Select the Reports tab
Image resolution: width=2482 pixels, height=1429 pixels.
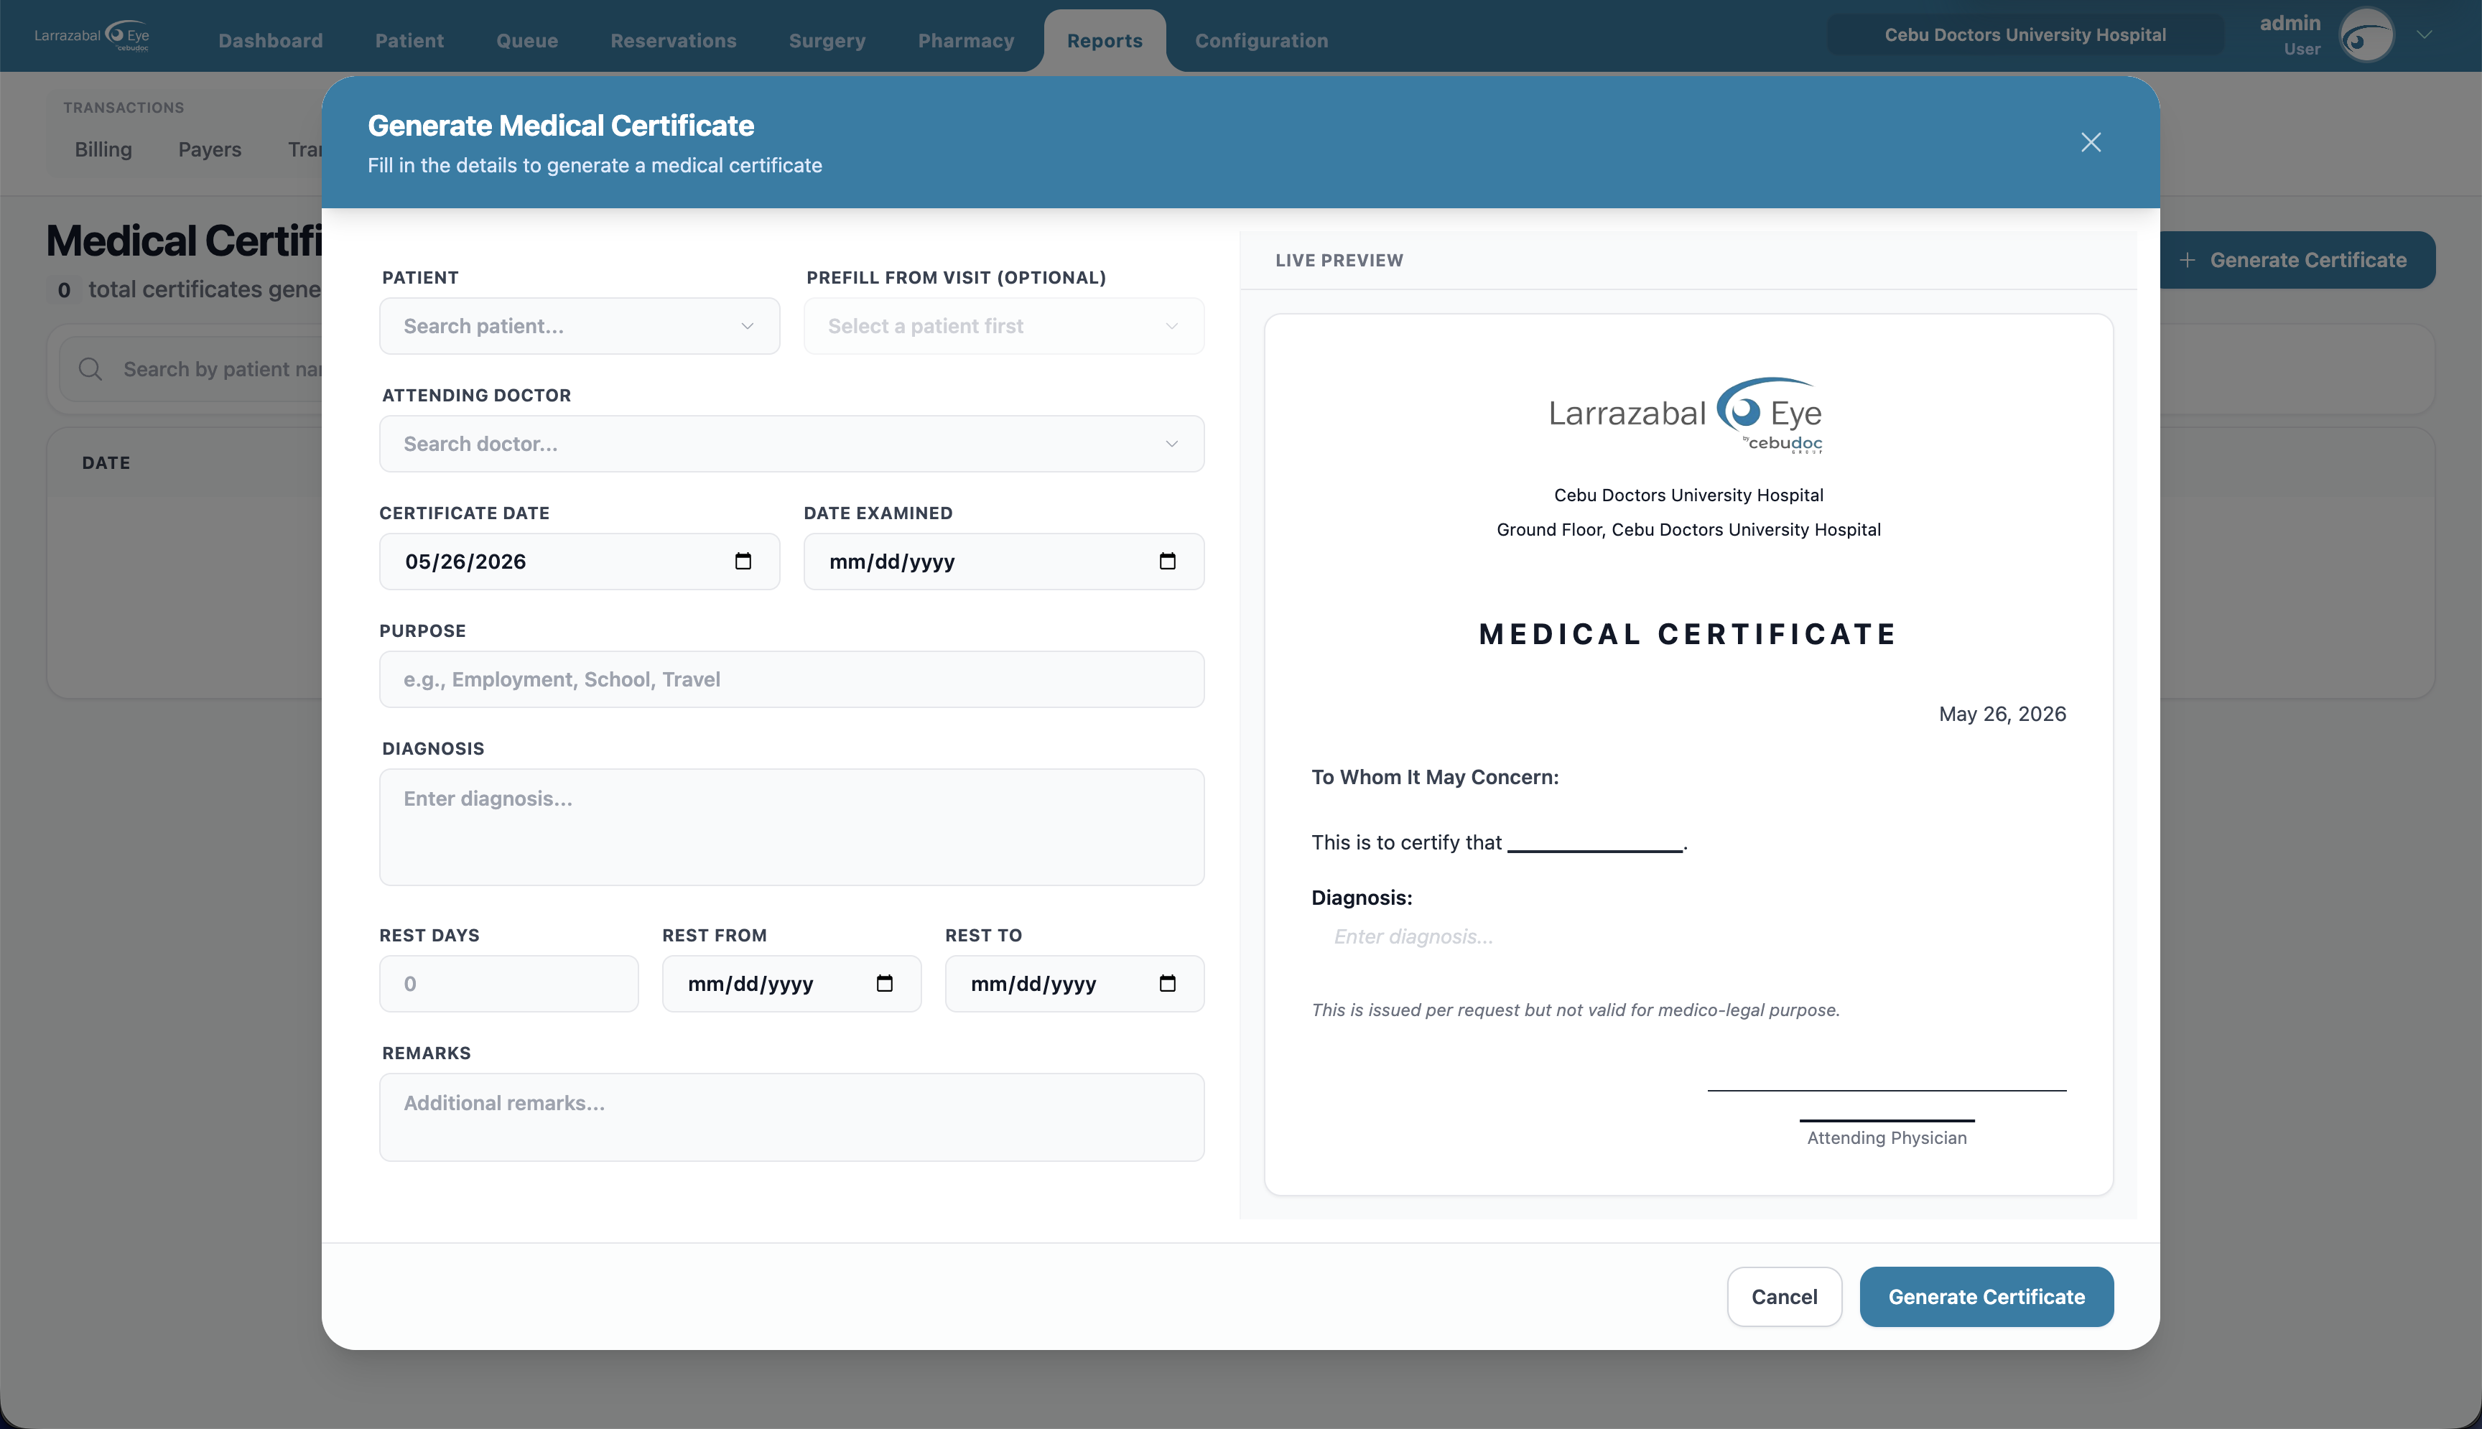[x=1104, y=40]
